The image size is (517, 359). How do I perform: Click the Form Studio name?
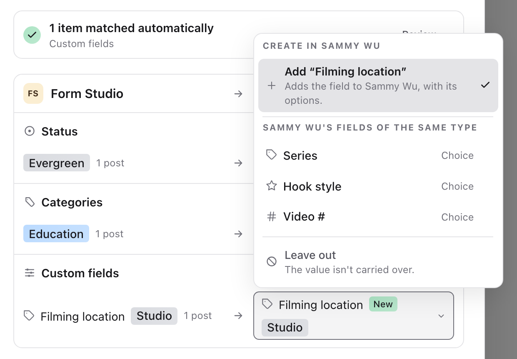tap(87, 94)
